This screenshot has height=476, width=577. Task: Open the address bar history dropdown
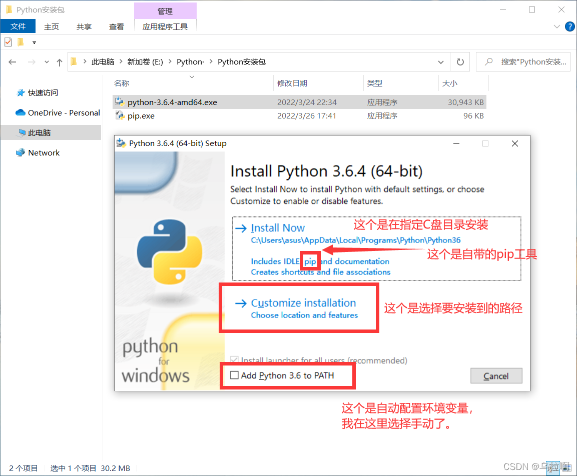(440, 62)
